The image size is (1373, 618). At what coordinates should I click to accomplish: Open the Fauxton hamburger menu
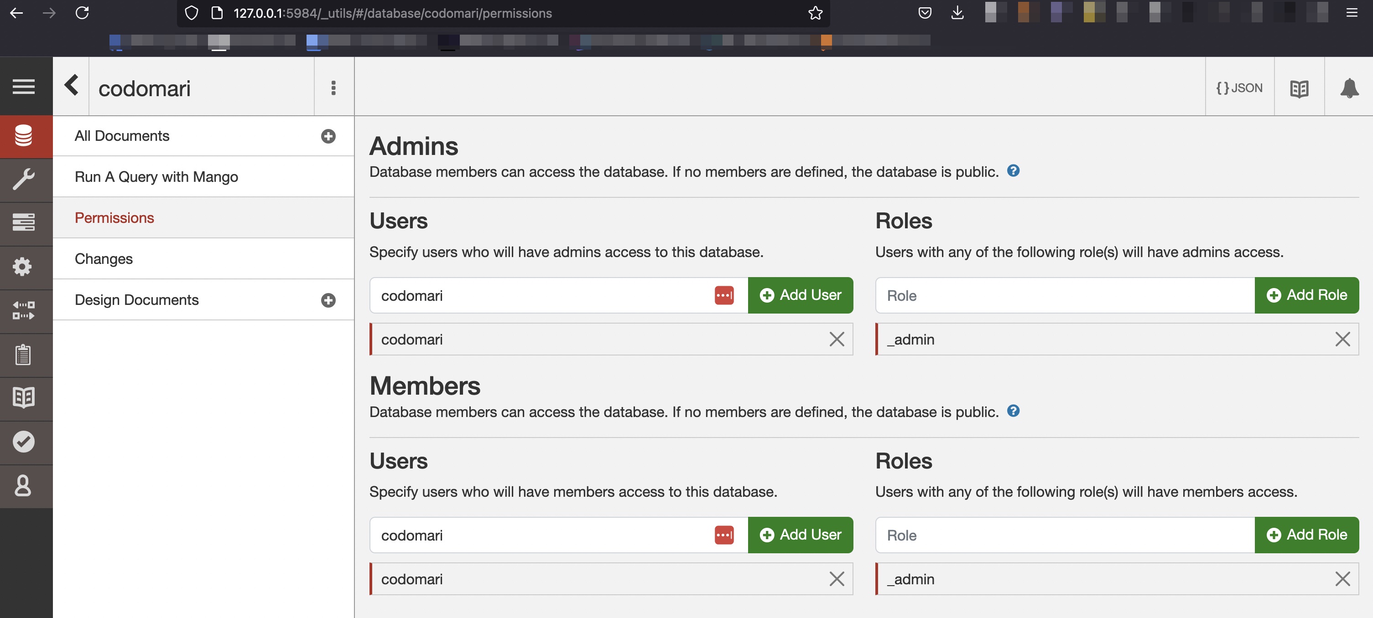pyautogui.click(x=23, y=86)
